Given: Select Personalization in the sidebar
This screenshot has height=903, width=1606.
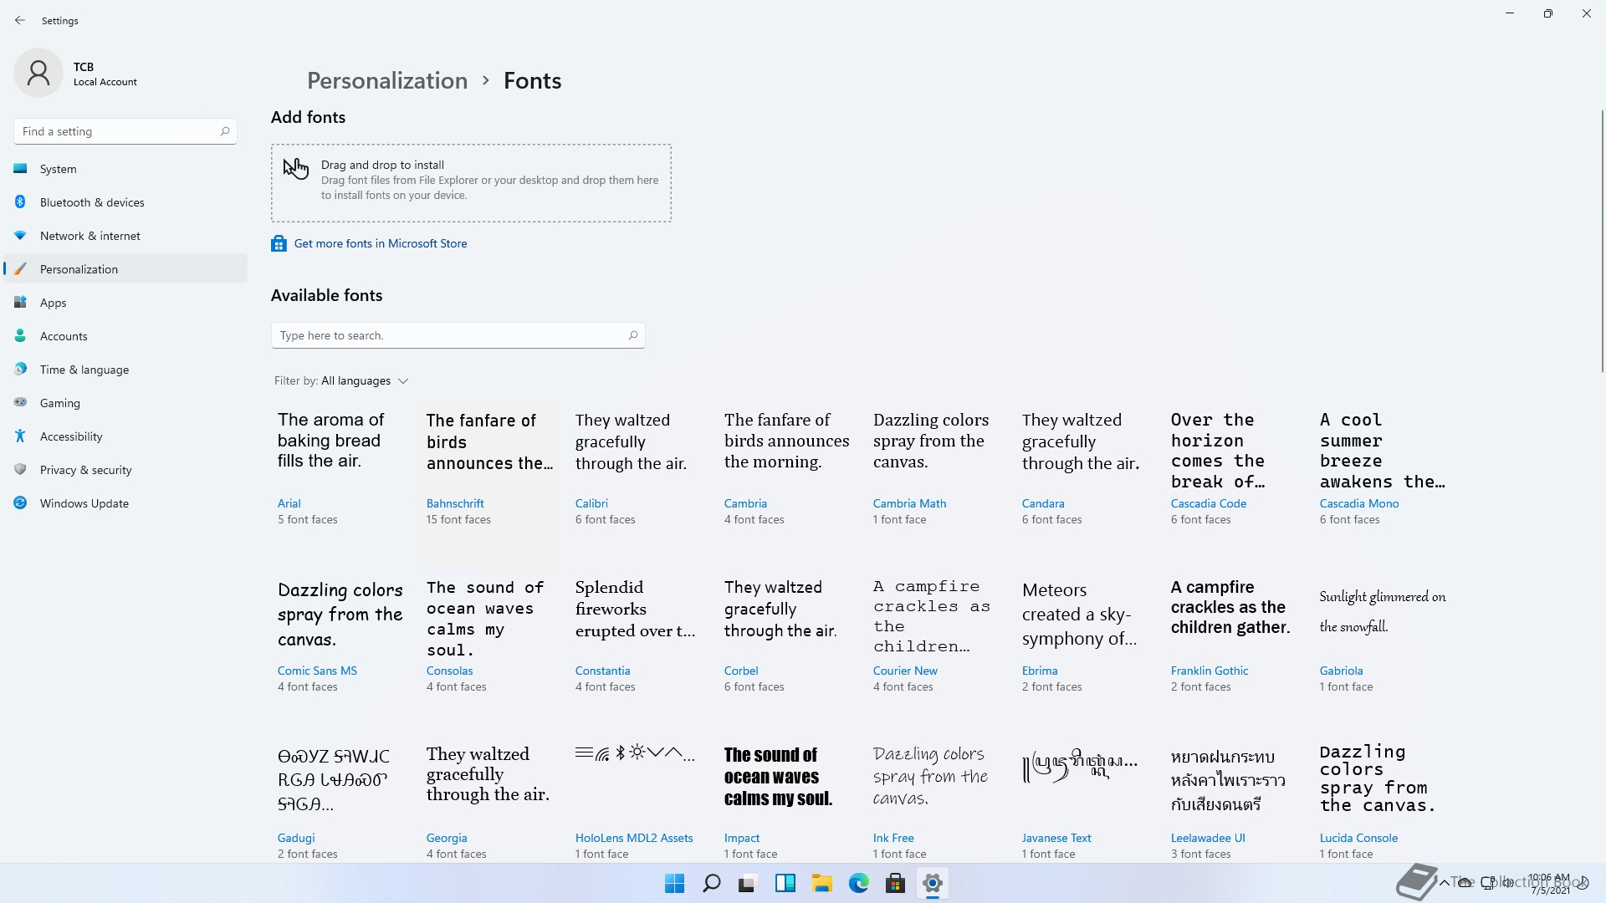Looking at the screenshot, I should coord(125,269).
